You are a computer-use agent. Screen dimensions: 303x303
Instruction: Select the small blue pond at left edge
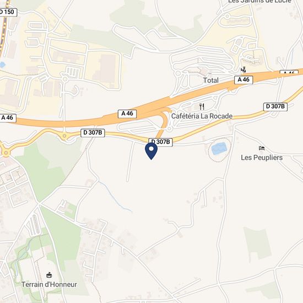[x=2, y=64]
